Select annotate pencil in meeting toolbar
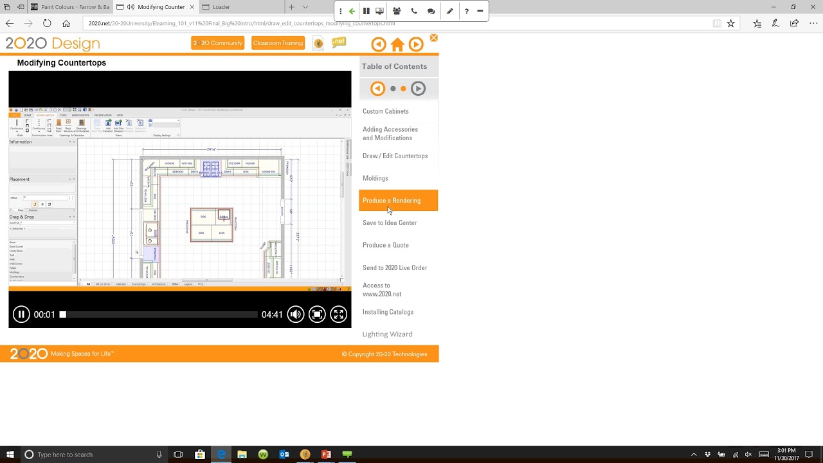823x463 pixels. click(449, 11)
